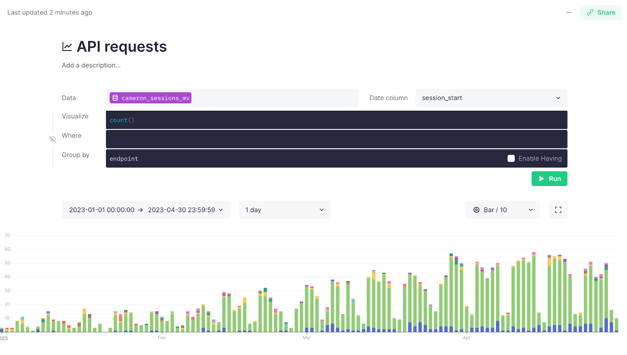Click the link icon in Share button
This screenshot has height=355, width=627.
coord(590,13)
